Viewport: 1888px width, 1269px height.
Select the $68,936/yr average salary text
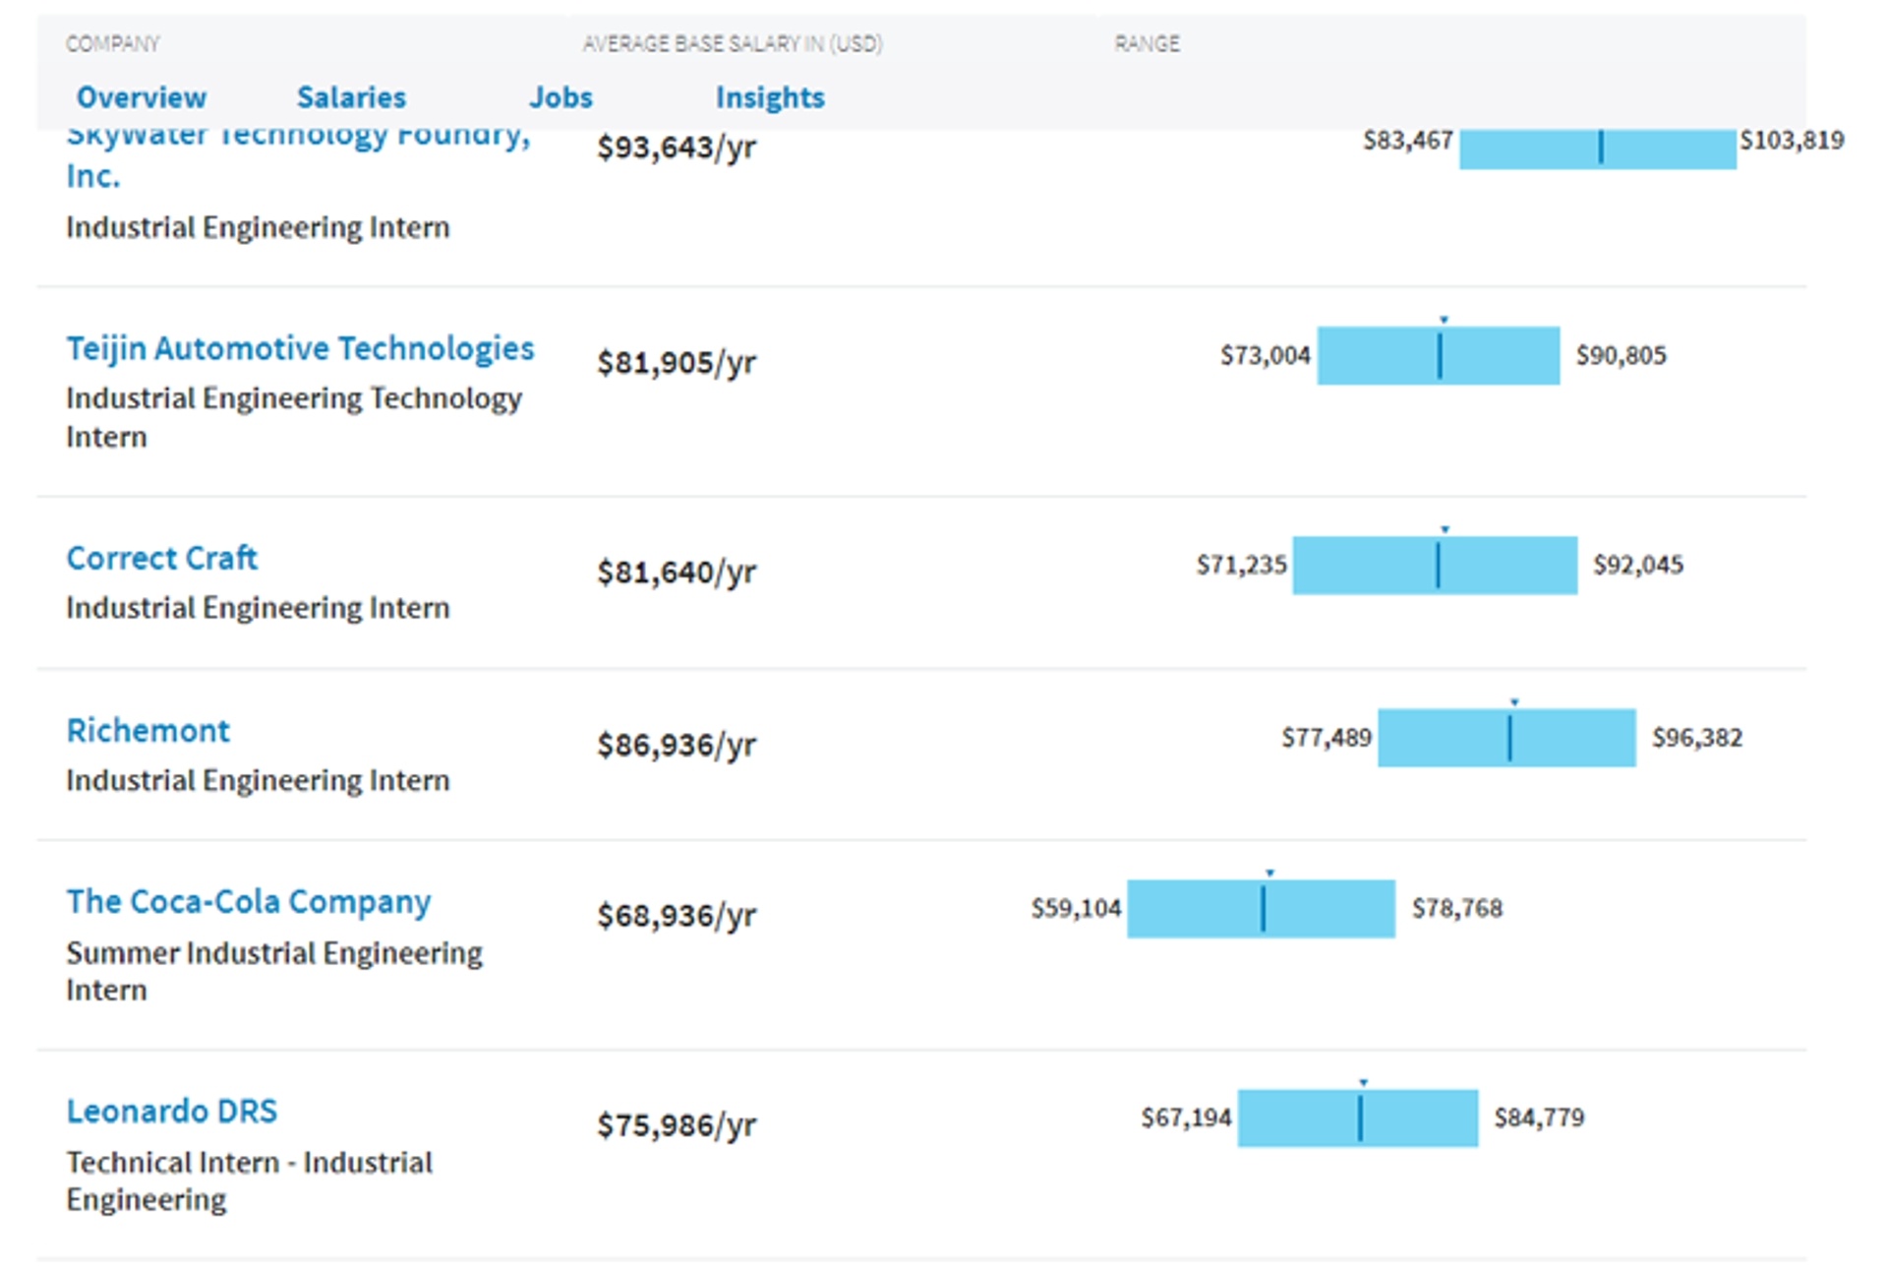tap(677, 916)
